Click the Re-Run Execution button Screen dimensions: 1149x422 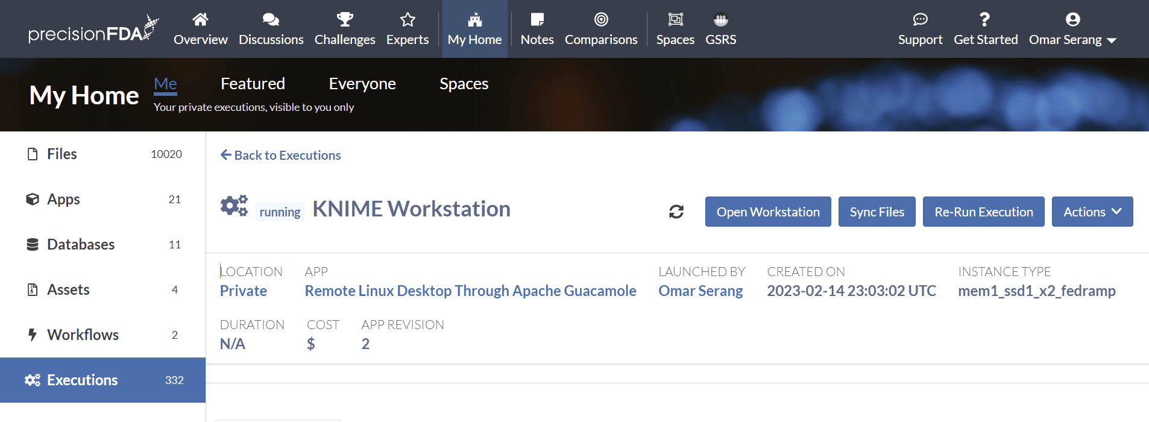(983, 212)
